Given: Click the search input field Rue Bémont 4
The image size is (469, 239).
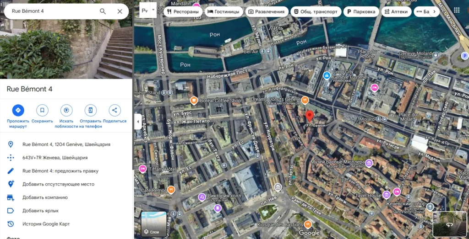Looking at the screenshot, I should pyautogui.click(x=50, y=11).
